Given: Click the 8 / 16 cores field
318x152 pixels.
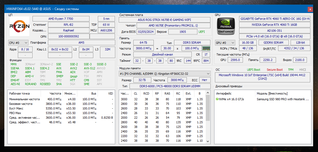Looking at the screenshot, I should point(25,49).
